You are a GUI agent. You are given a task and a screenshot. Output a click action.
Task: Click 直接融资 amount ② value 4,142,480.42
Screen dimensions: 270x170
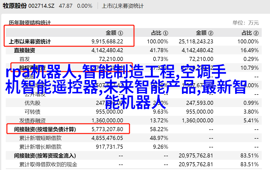(x=198, y=50)
